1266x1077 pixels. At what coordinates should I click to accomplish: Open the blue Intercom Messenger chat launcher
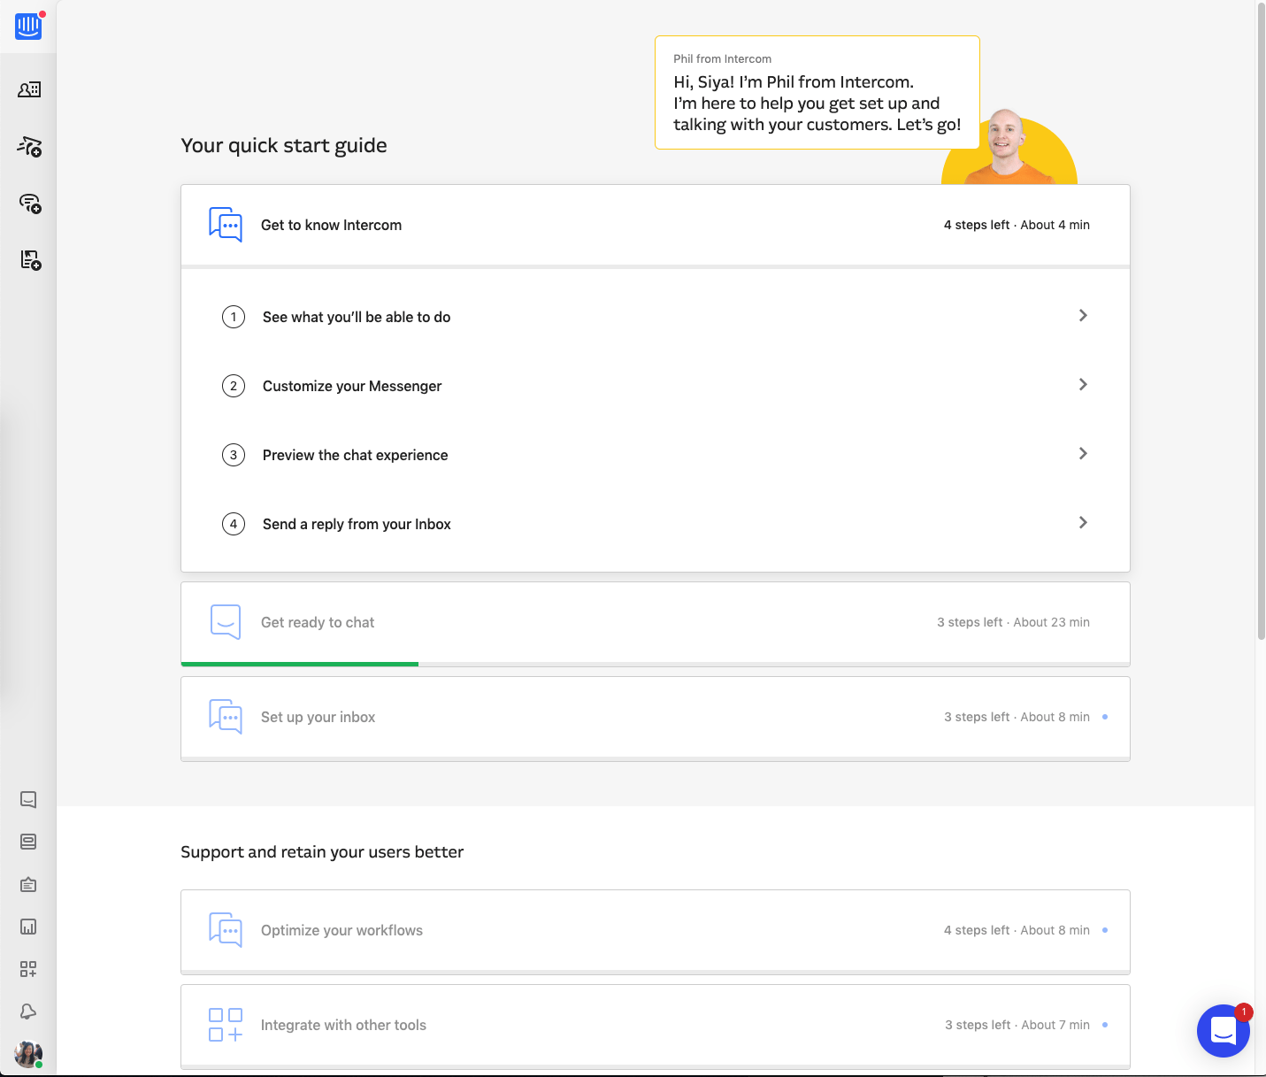(x=1223, y=1031)
